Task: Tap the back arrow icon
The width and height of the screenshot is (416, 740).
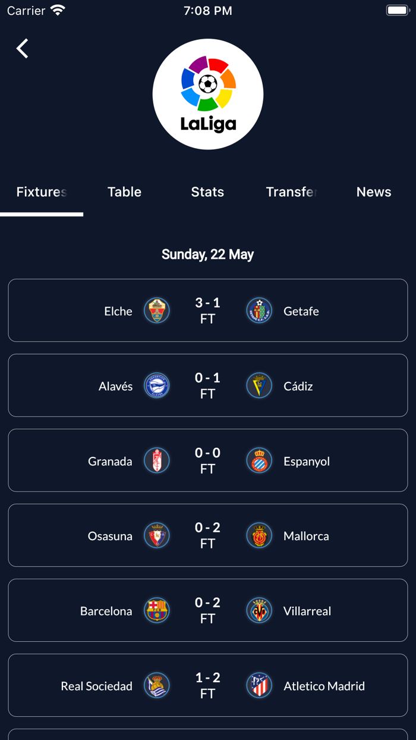Action: click(x=23, y=49)
